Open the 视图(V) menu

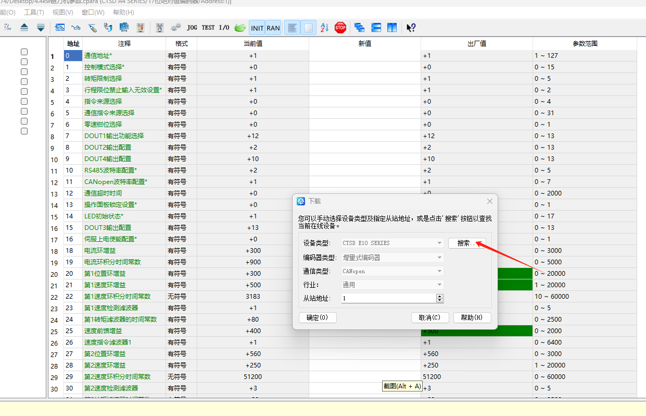tap(63, 12)
